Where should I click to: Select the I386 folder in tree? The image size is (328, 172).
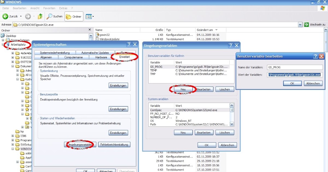click(21, 136)
